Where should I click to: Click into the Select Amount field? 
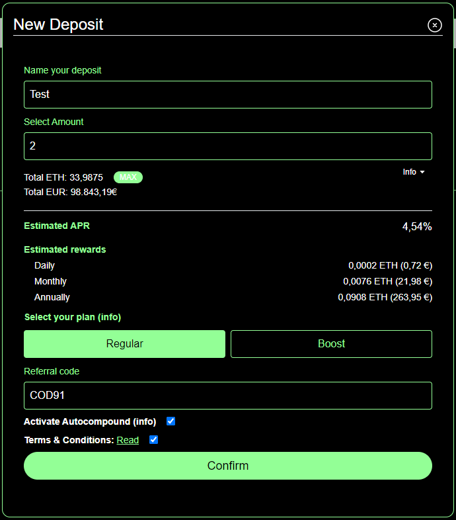tap(228, 146)
